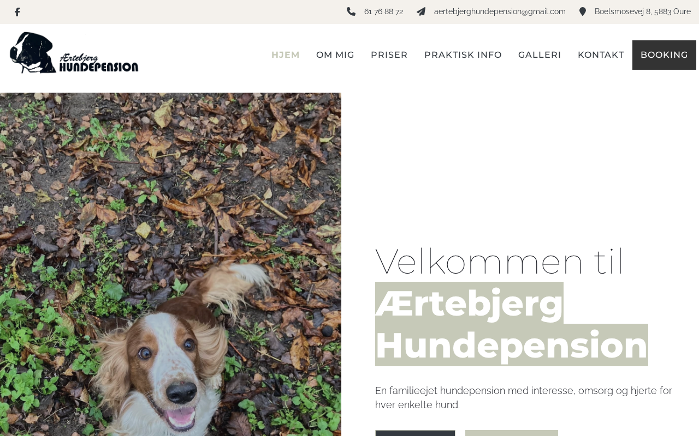Viewport: 699px width, 436px height.
Task: View the GALLERI page
Action: pos(540,55)
